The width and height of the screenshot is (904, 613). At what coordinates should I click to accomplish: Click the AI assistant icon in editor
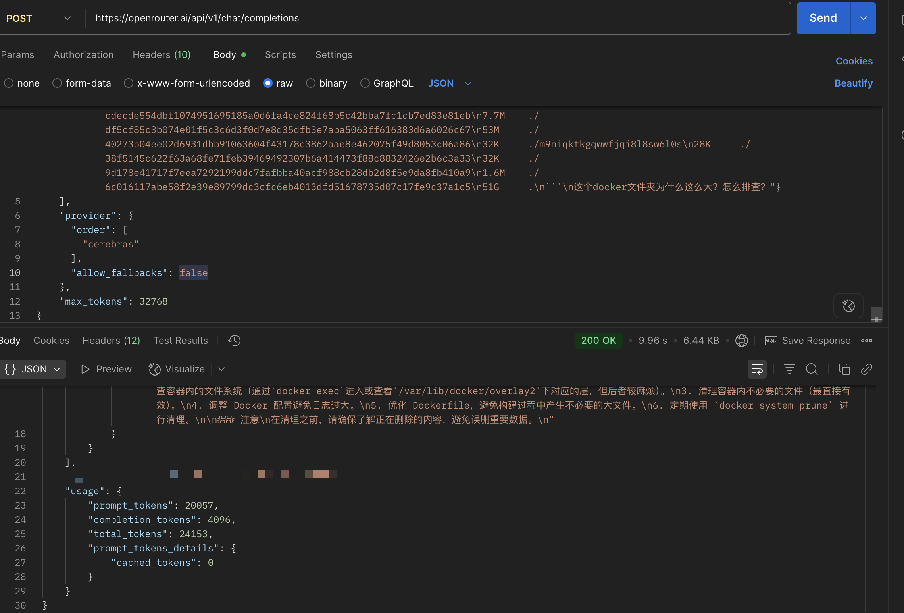(848, 306)
